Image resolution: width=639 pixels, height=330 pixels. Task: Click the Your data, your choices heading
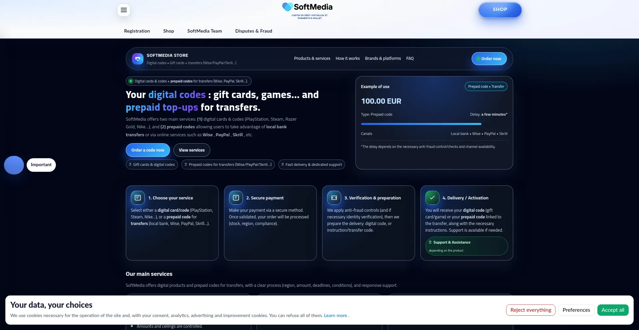51,305
